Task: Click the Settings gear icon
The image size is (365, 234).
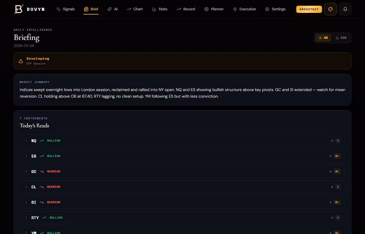Action: coord(267,9)
